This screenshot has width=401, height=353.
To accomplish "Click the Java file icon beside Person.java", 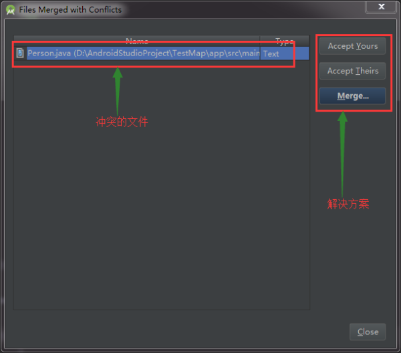I will click(x=20, y=53).
